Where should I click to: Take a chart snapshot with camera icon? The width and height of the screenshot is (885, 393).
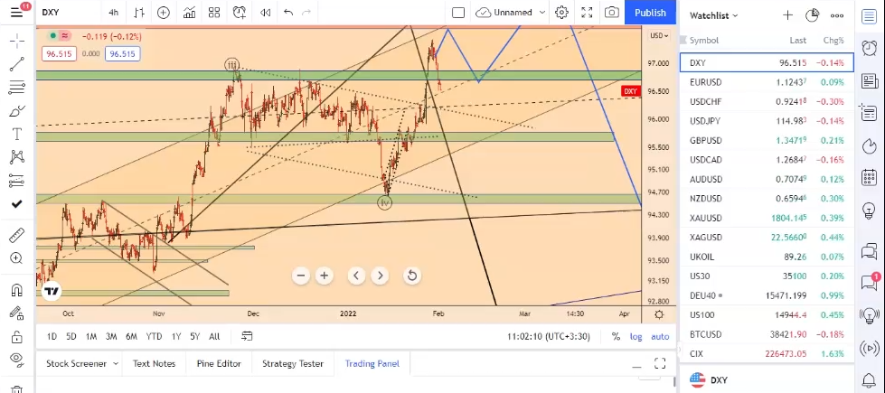tap(612, 13)
